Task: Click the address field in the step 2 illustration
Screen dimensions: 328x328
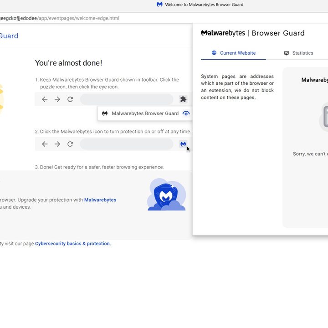Action: point(127,144)
